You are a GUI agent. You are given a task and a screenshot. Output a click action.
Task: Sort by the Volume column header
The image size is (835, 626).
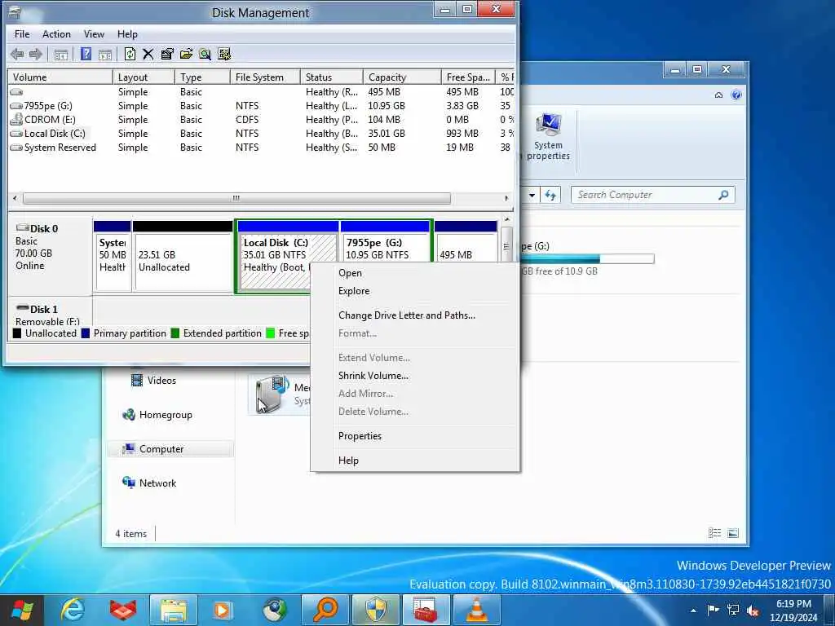tap(60, 77)
